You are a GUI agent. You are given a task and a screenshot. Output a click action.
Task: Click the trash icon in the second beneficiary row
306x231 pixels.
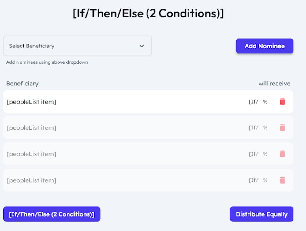coord(282,128)
